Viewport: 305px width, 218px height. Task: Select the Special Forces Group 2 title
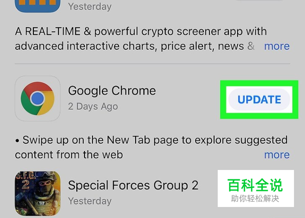[x=133, y=185]
